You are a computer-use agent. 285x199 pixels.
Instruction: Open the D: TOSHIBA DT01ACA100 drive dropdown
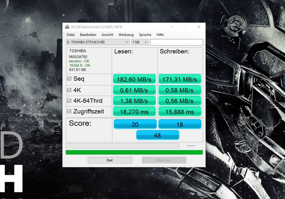tap(98, 42)
